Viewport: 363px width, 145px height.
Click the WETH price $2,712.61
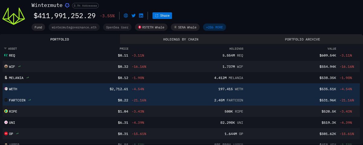pyautogui.click(x=119, y=89)
